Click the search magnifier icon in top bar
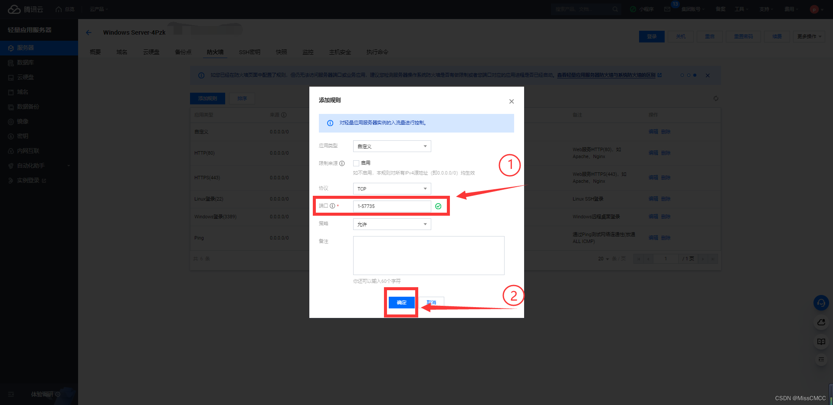 coord(615,9)
